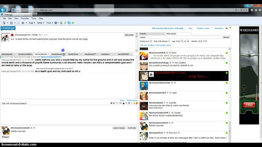Click the Add to friends button
The height and width of the screenshot is (147, 262).
(119, 128)
